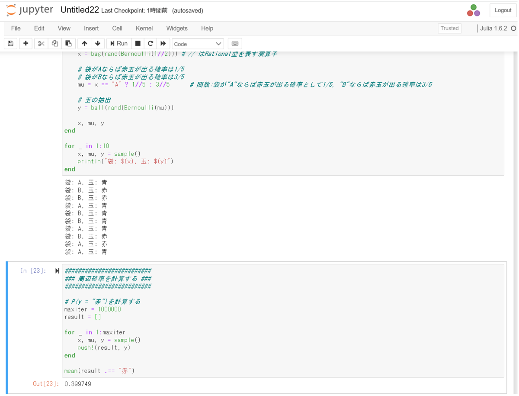Screen dimensions: 519x396
Task: Open the command palette keyboard icon
Action: pos(235,44)
